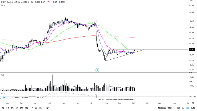Choose the 6M time range
197x111 pixels.
[x=21, y=108]
